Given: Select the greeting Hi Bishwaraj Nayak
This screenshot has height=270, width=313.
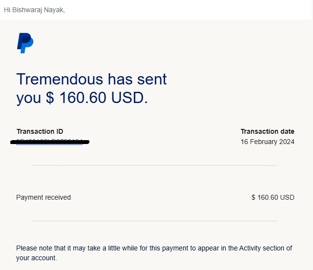Looking at the screenshot, I should (x=34, y=10).
